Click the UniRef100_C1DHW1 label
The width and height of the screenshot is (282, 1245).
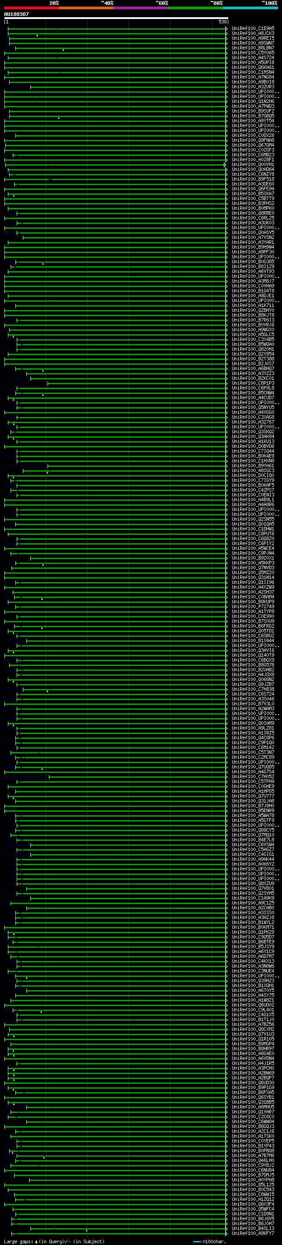(252, 529)
